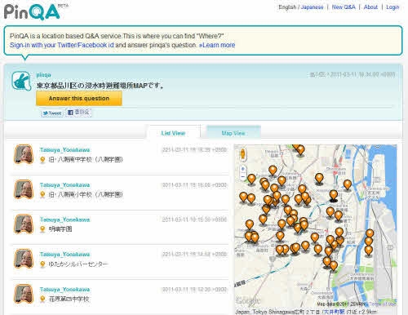This screenshot has width=408, height=315.
Task: Select the answer text 旧・八潮南小学校（八潮学園）
Action: pyautogui.click(x=86, y=195)
